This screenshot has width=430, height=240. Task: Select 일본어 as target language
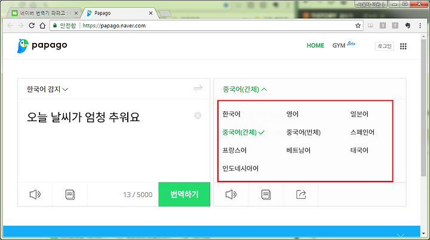pos(360,114)
